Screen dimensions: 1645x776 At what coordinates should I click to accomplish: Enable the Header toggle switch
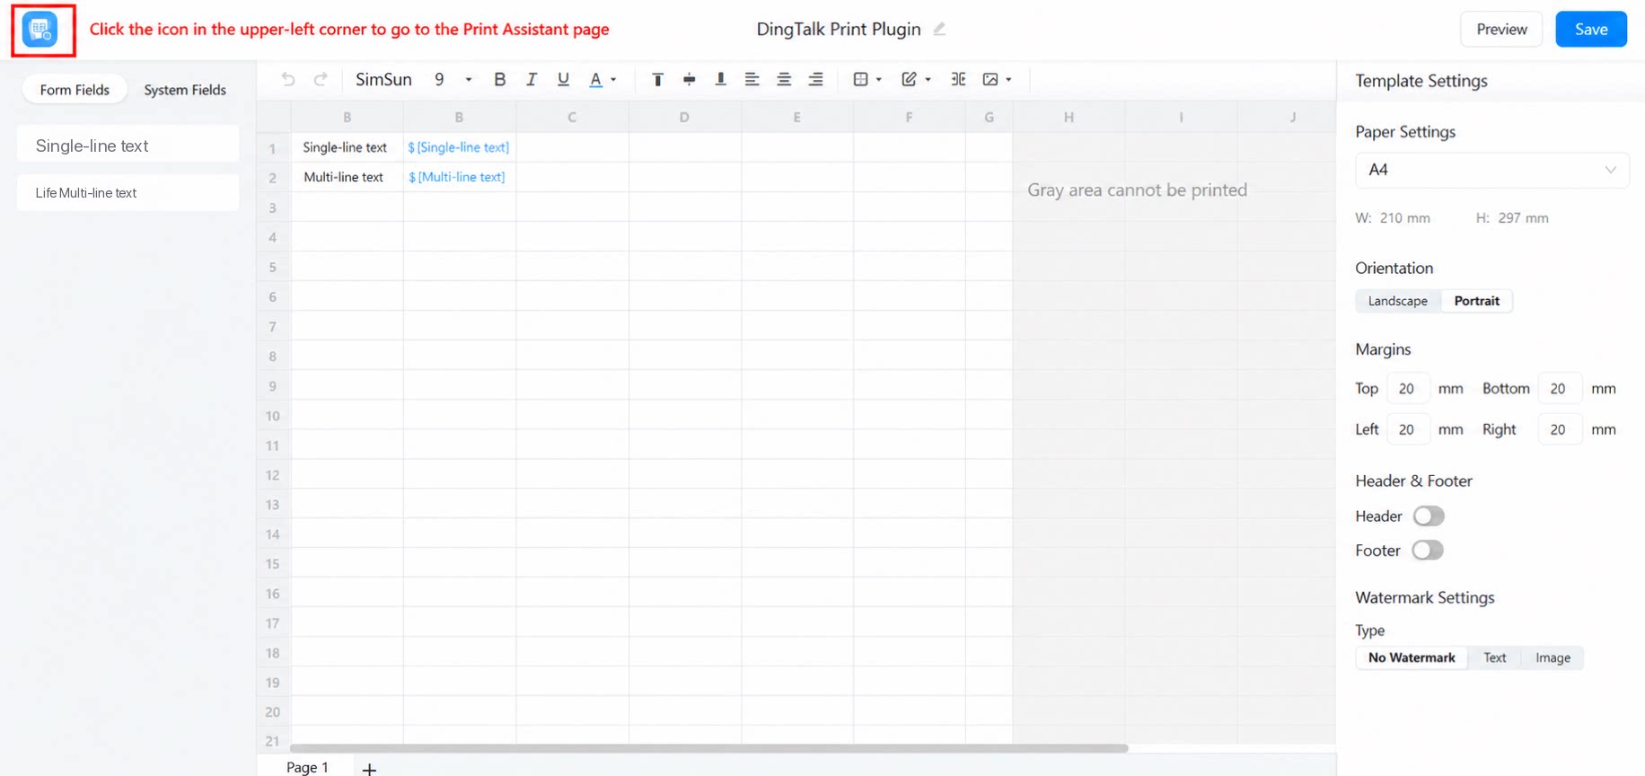pyautogui.click(x=1429, y=516)
